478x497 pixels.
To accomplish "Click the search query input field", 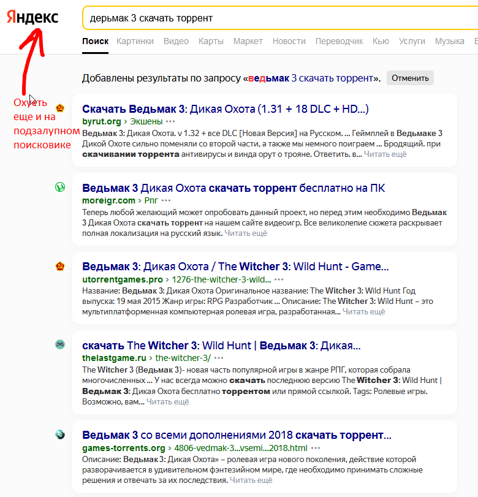I will (280, 18).
